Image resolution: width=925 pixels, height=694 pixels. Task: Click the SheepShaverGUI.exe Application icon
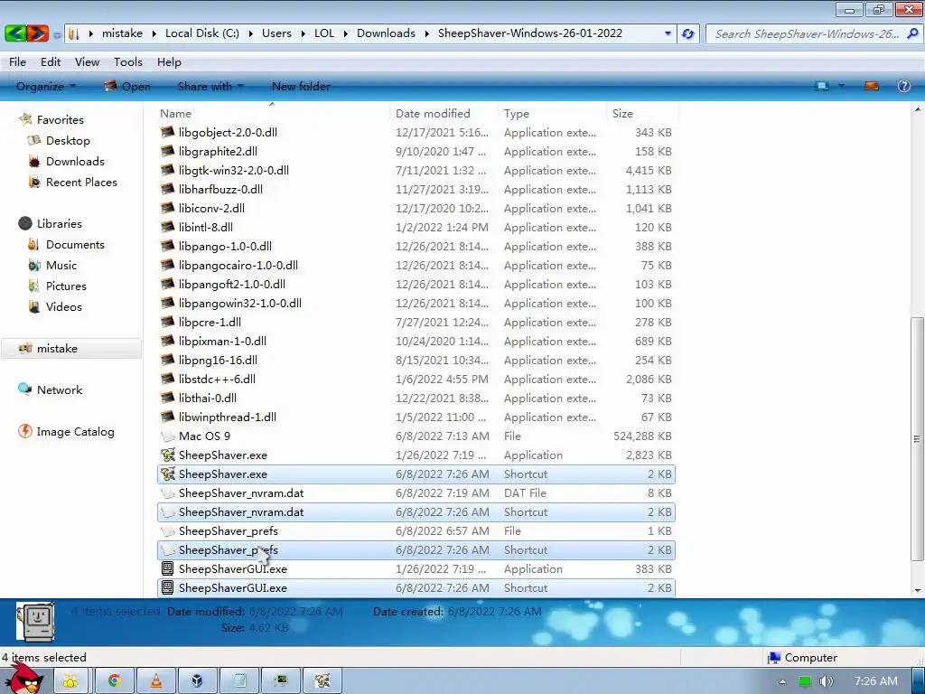point(168,569)
